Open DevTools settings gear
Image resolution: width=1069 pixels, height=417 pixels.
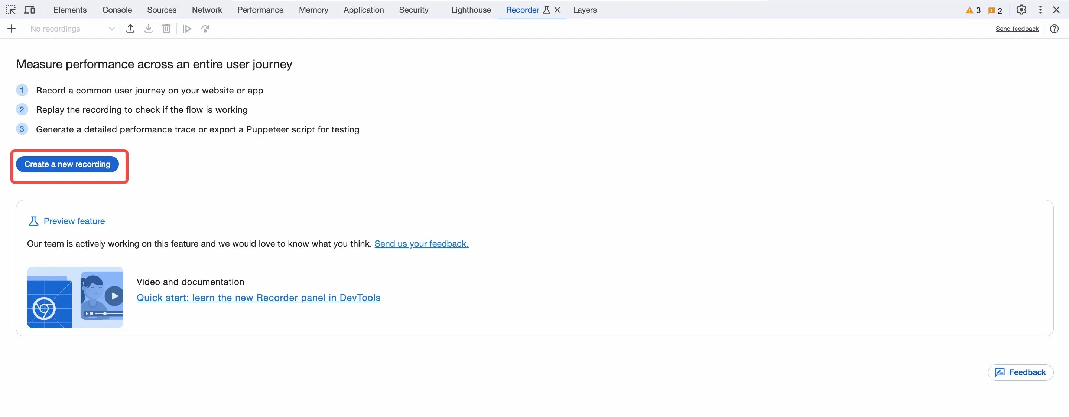[x=1021, y=10]
